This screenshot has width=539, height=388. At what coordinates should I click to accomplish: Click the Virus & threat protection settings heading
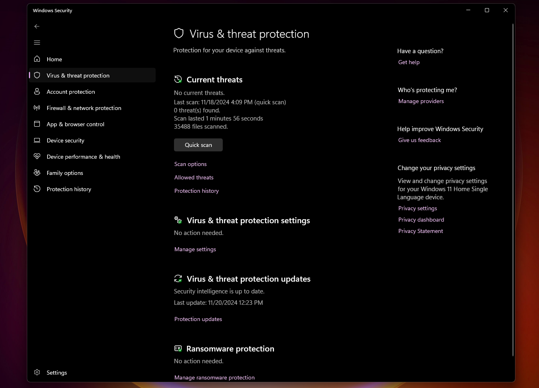248,220
